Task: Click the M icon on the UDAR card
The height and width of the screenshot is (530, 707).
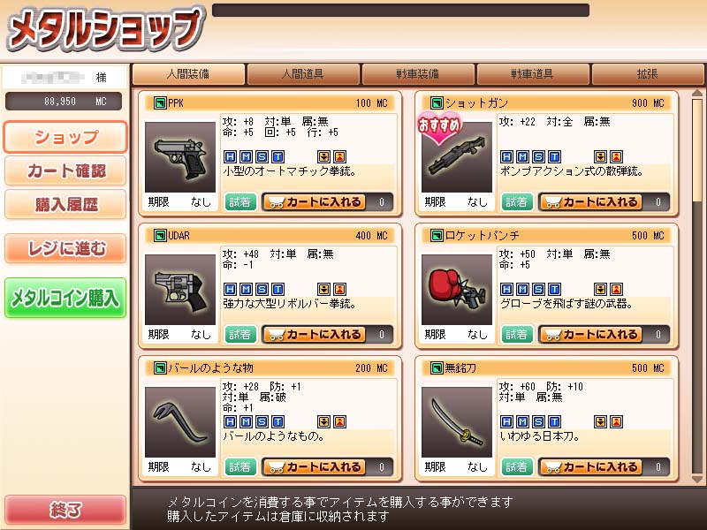Action: point(247,290)
